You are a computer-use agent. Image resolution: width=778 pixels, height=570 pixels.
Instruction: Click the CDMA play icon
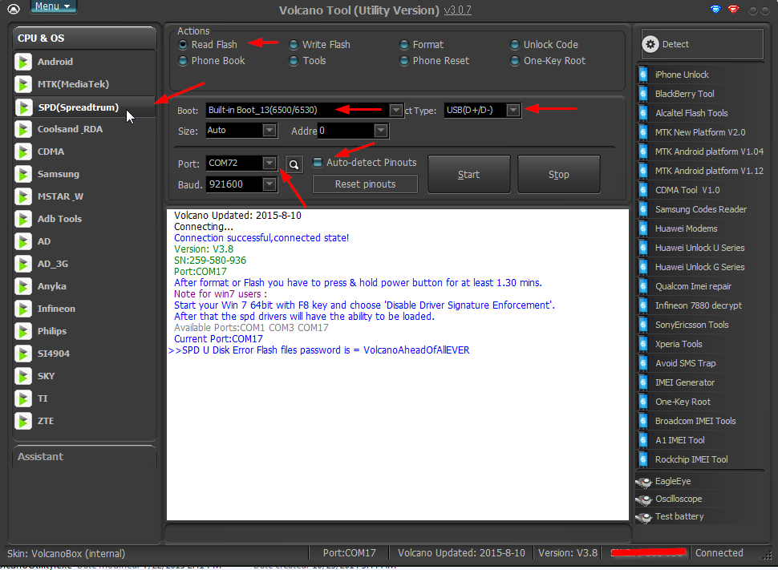22,152
